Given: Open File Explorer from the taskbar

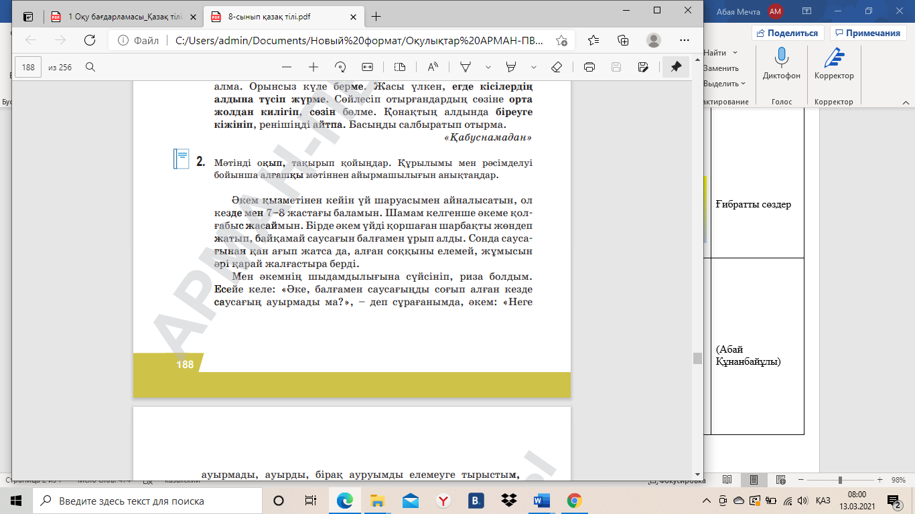Looking at the screenshot, I should [x=378, y=501].
